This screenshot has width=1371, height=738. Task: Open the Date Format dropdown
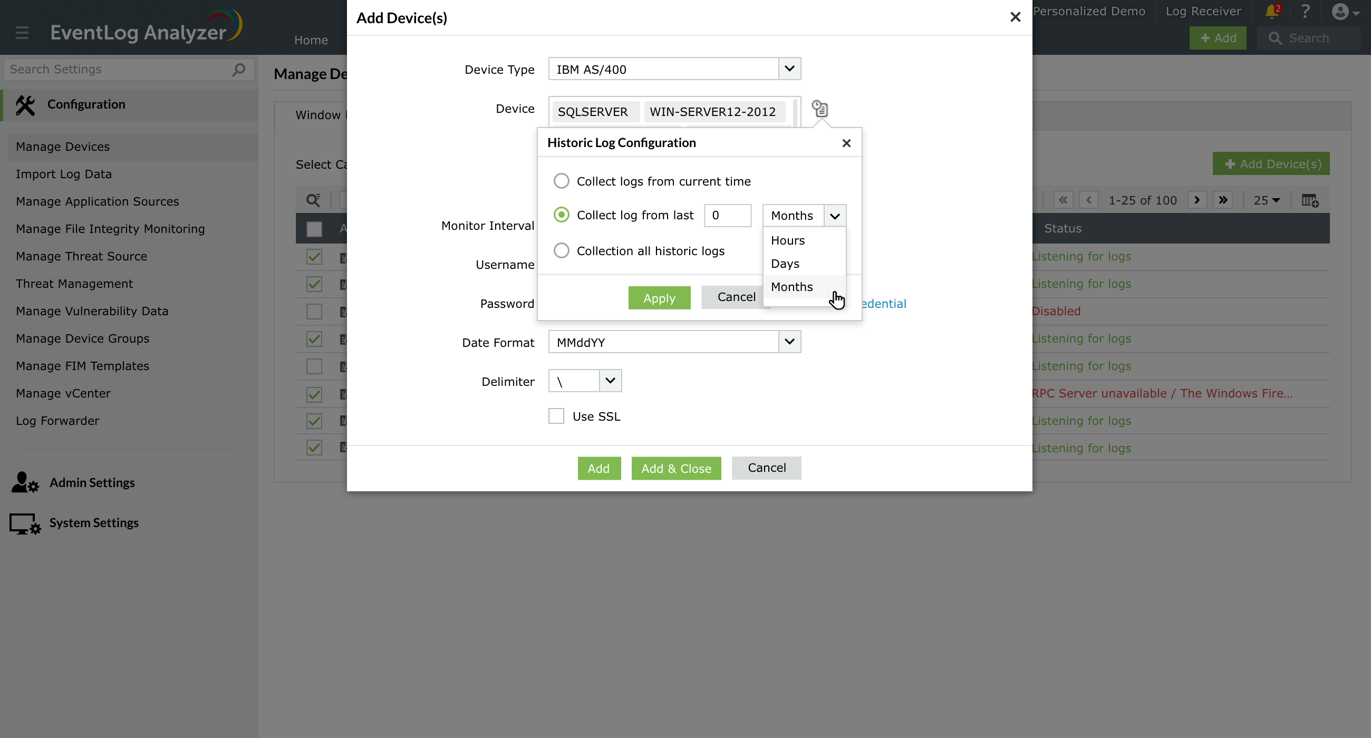789,342
